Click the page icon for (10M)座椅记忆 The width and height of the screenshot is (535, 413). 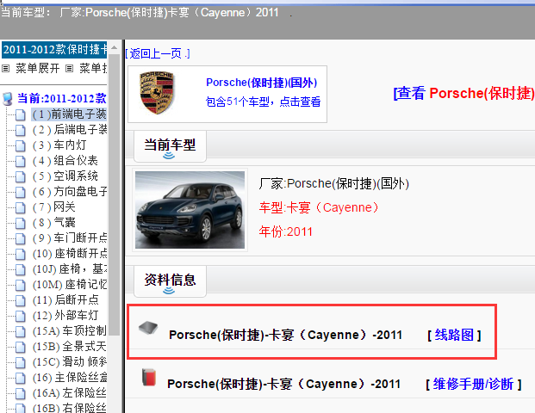(21, 285)
